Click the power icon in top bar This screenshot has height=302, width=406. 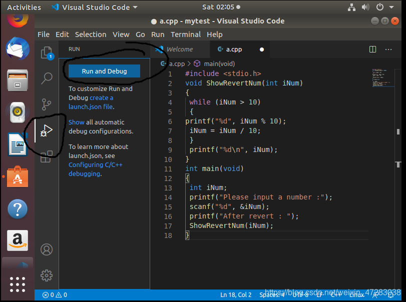[379, 7]
